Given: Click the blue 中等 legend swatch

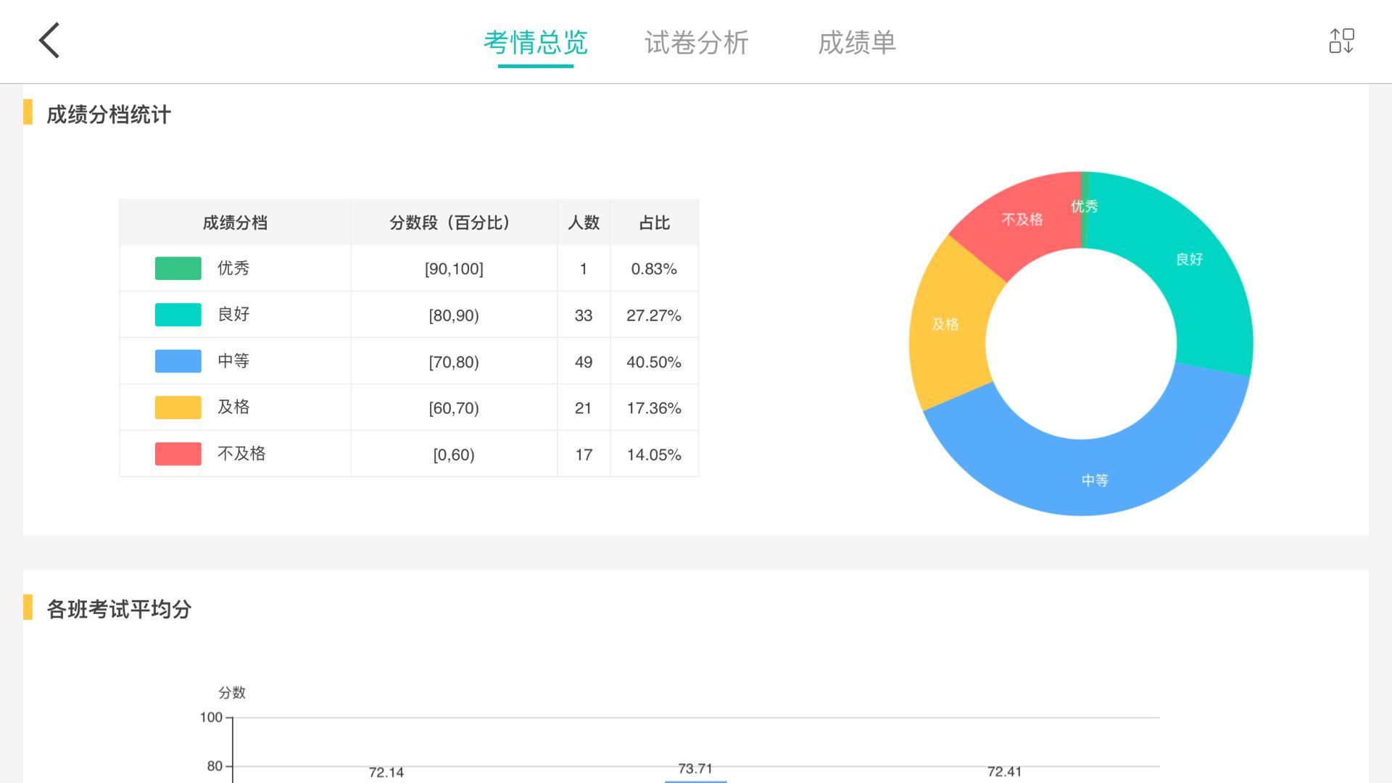Looking at the screenshot, I should click(178, 361).
